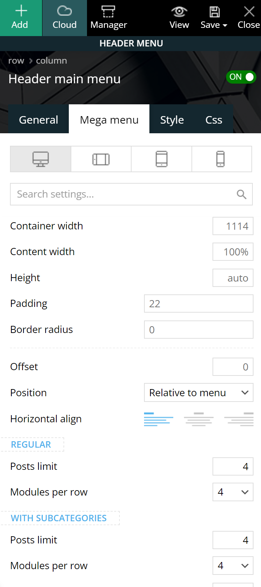The image size is (261, 587).
Task: Click the column breadcrumb link
Action: pyautogui.click(x=51, y=61)
